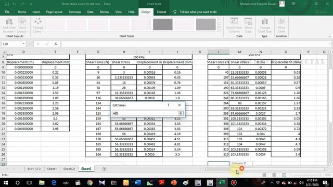
Task: Click the Share button
Action: 321,12
